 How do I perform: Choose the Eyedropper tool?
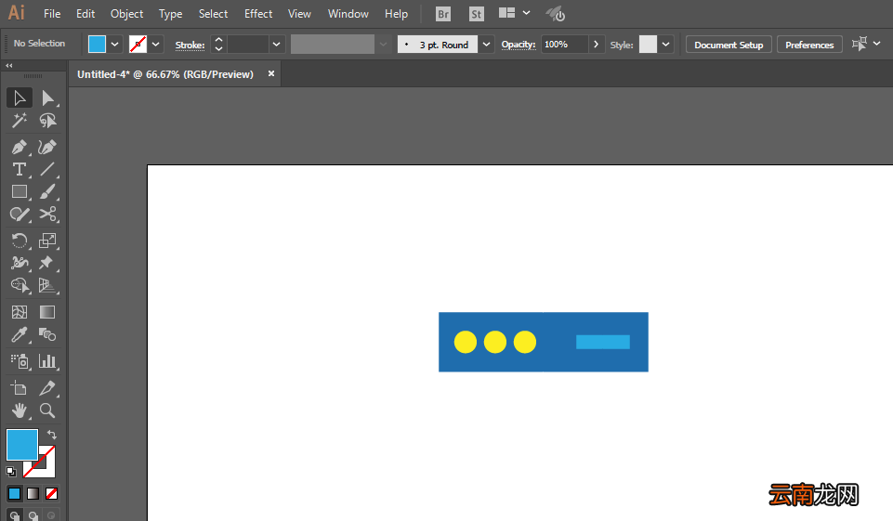(x=20, y=334)
